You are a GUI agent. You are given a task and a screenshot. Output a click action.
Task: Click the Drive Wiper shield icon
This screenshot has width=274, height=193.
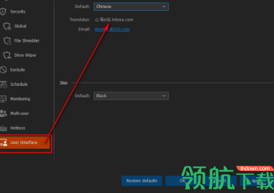click(x=7, y=55)
